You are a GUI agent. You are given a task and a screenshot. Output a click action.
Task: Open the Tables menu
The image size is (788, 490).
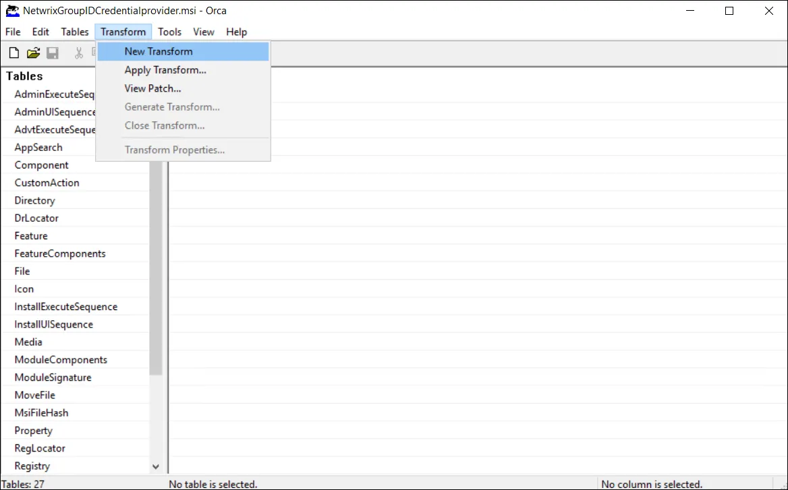[75, 32]
